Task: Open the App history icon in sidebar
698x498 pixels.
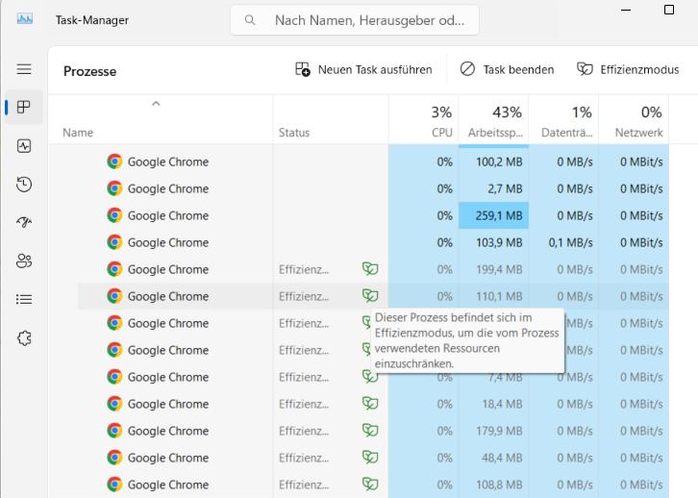Action: coord(24,185)
